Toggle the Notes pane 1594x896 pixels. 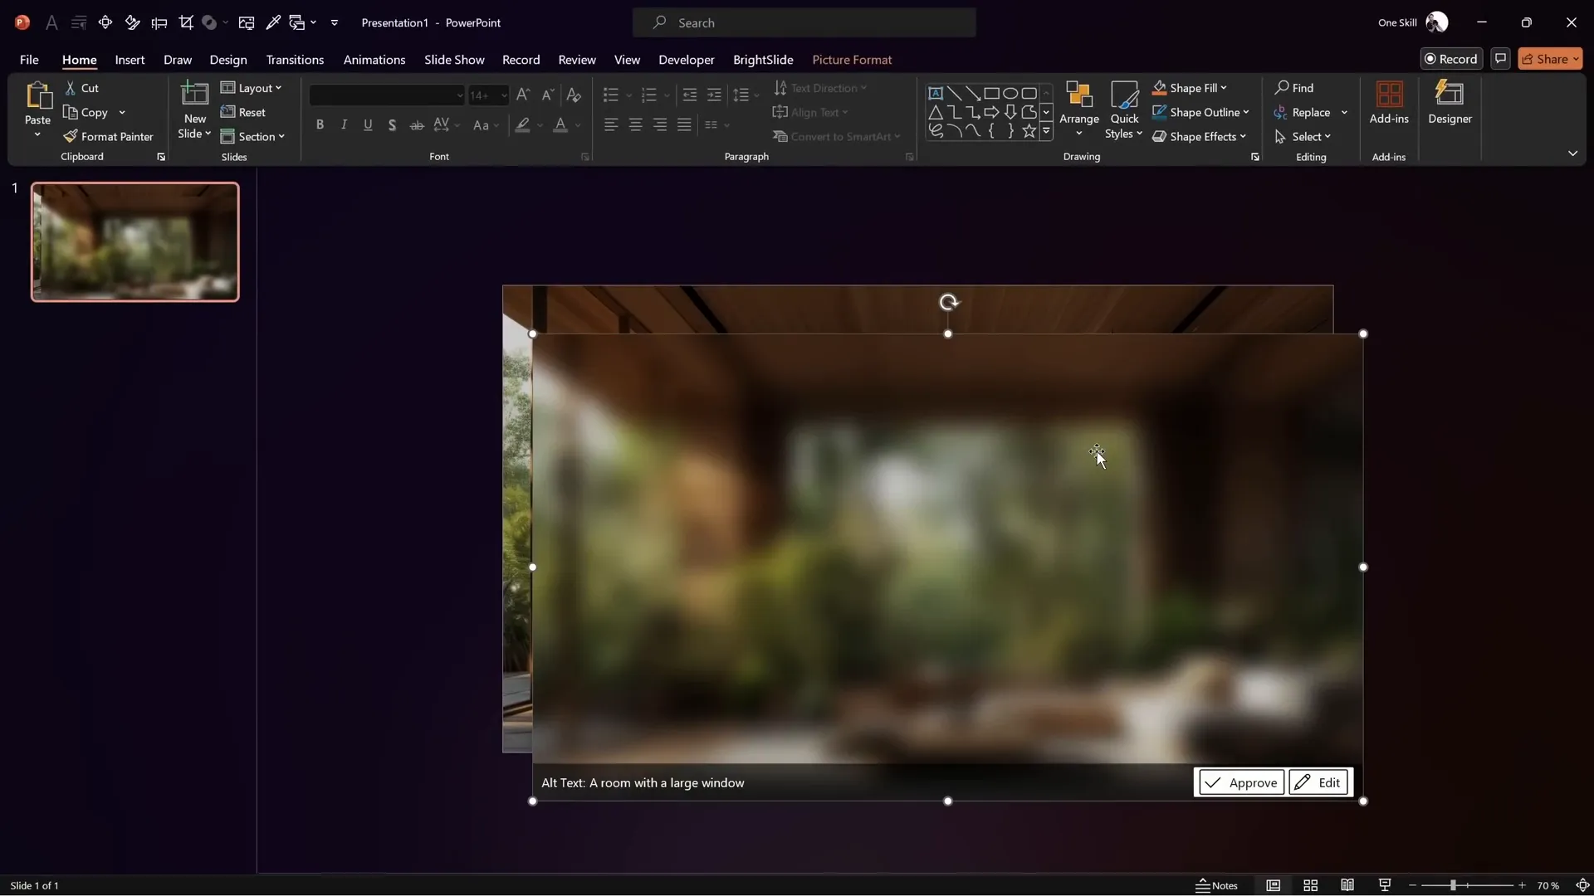tap(1216, 885)
